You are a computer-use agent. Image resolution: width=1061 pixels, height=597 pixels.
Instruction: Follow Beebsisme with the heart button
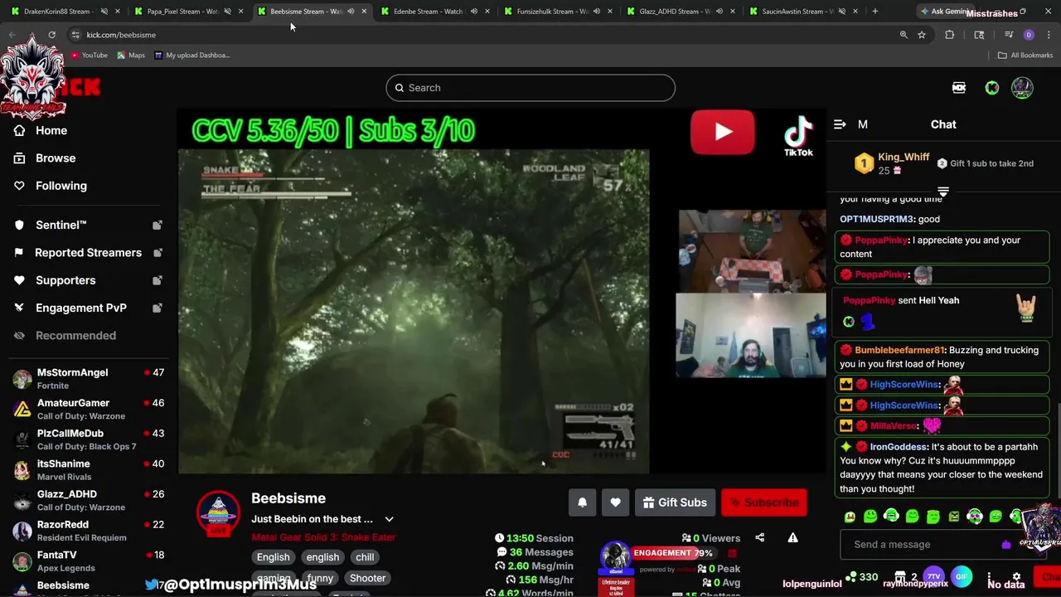point(615,502)
